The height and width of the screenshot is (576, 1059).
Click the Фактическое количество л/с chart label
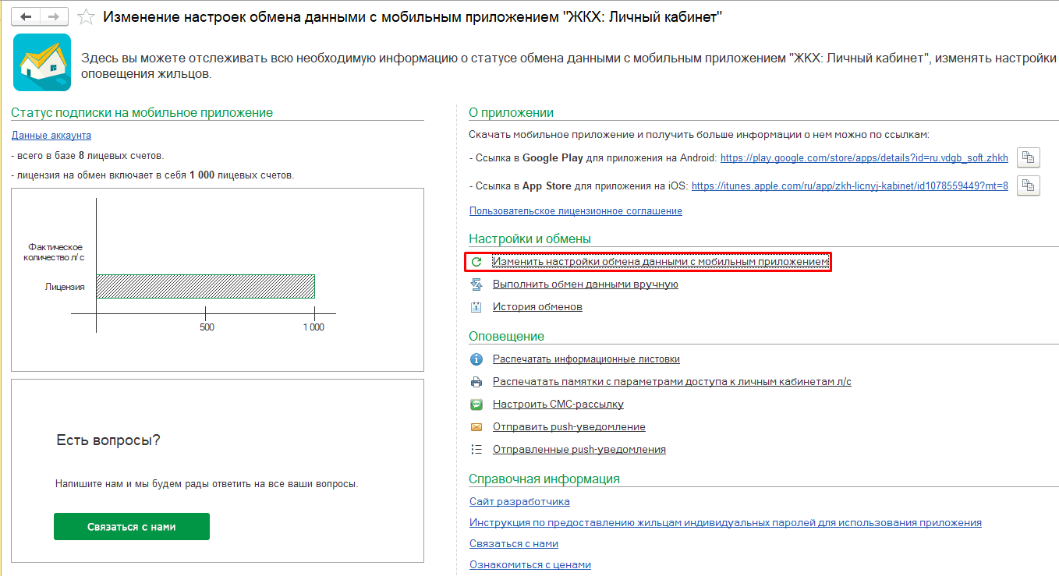pos(55,253)
